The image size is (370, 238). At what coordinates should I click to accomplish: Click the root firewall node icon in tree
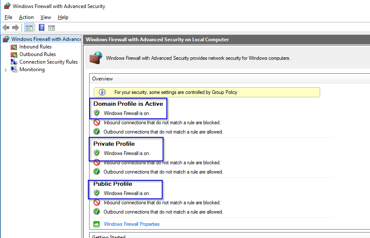[6, 39]
